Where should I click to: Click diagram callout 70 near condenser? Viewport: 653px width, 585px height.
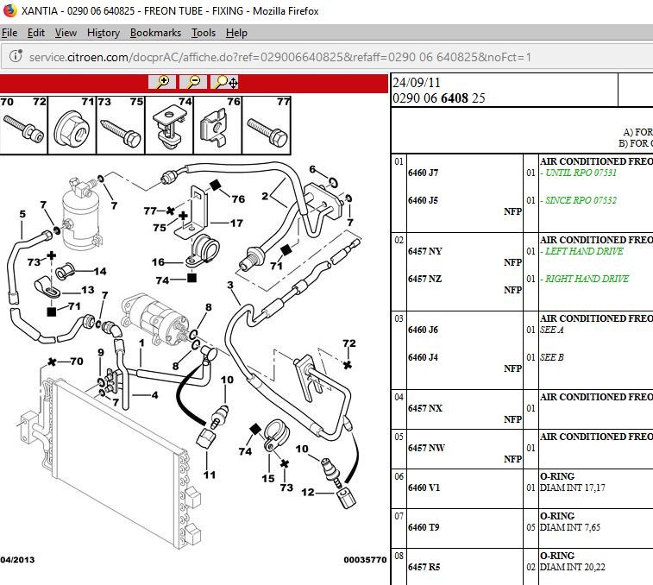(x=77, y=361)
